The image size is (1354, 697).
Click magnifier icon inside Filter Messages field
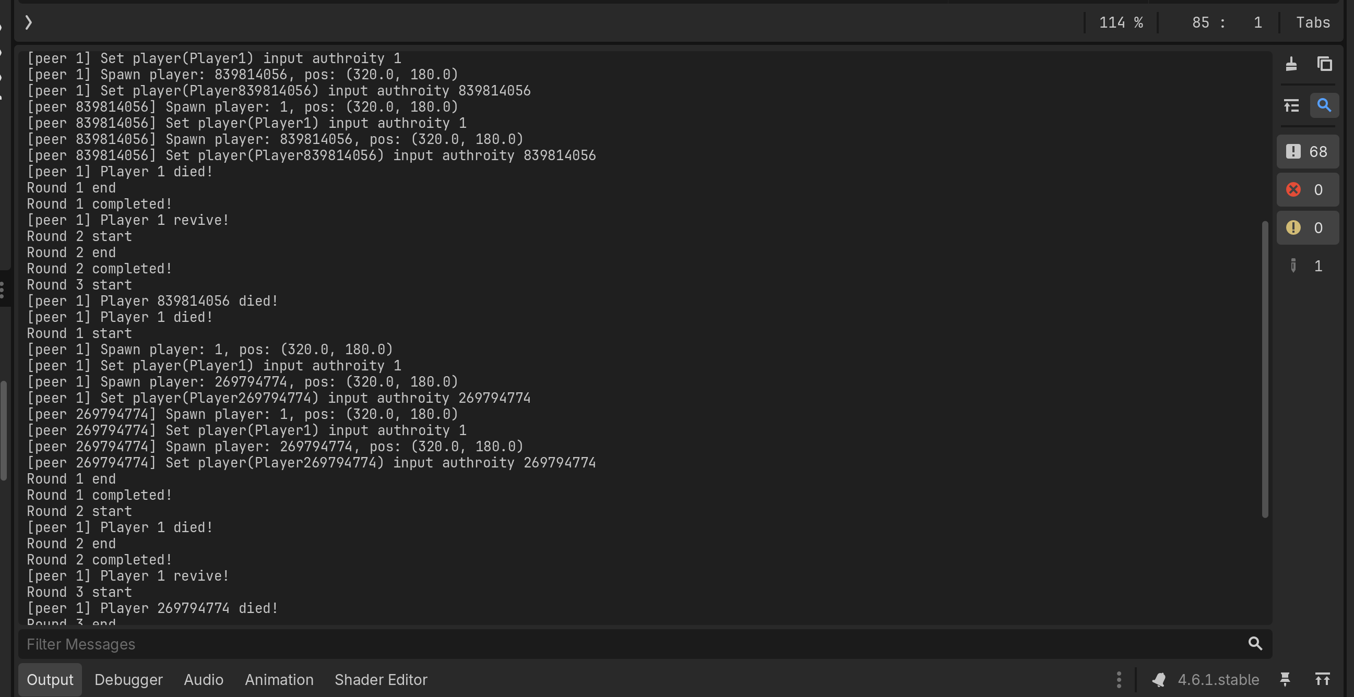(1255, 643)
